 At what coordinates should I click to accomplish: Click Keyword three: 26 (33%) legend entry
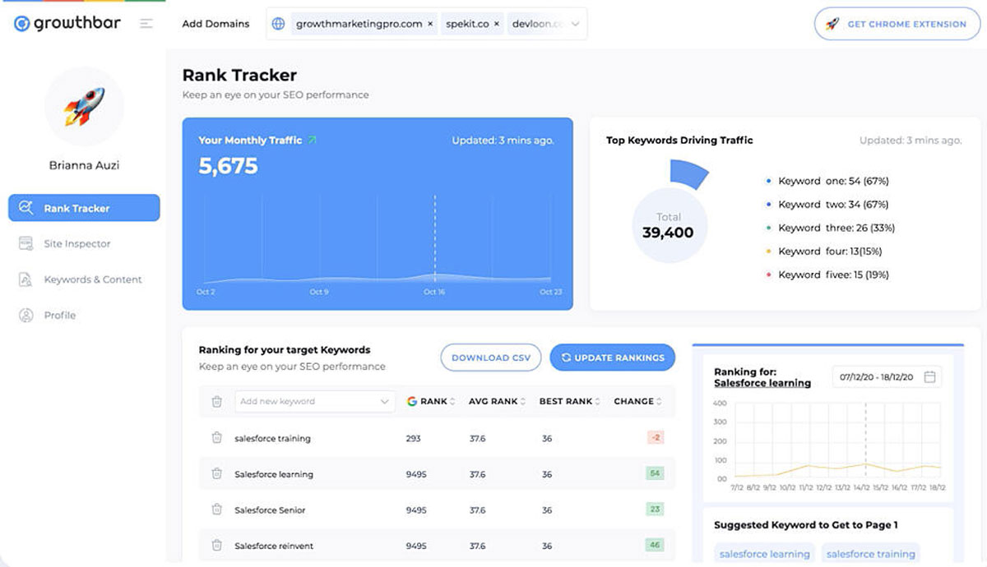[x=830, y=228]
